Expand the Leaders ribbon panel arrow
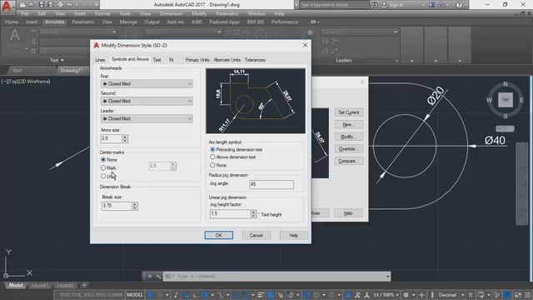This screenshot has height=300, width=533. (396, 61)
